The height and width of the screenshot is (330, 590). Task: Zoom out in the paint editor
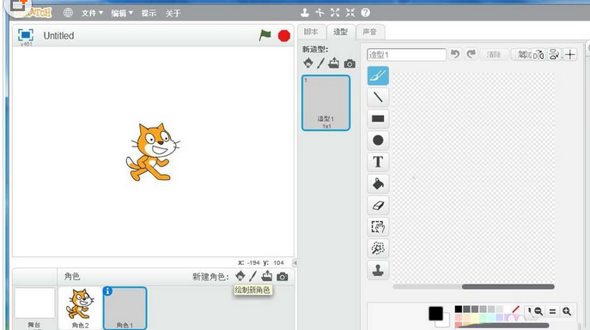click(x=538, y=311)
